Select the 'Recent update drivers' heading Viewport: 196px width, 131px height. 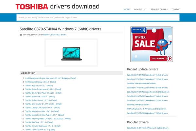(142, 69)
